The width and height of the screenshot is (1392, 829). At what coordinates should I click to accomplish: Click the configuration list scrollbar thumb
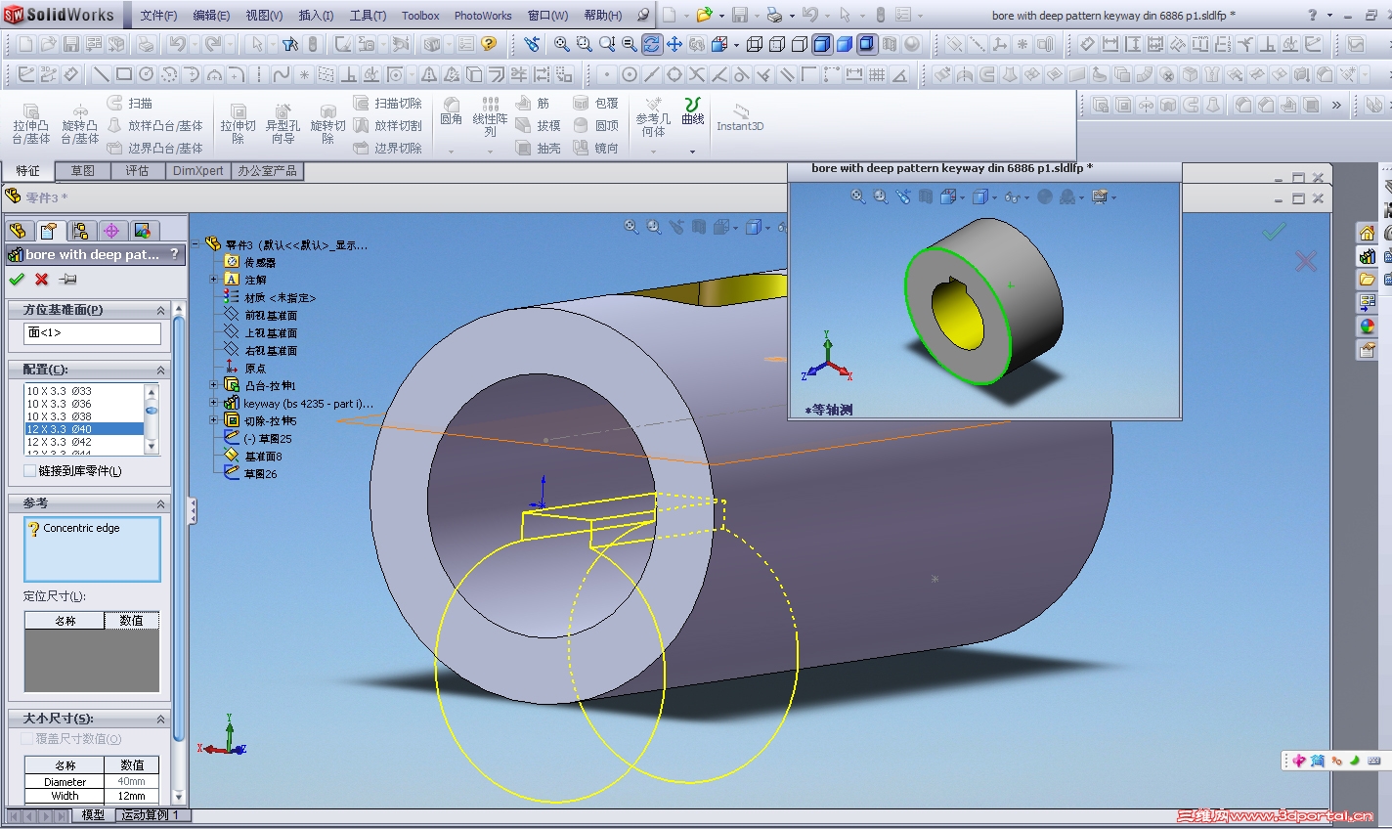tap(152, 411)
